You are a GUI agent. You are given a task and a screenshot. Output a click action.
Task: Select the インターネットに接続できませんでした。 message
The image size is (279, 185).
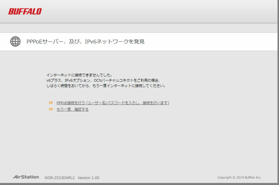coord(79,75)
